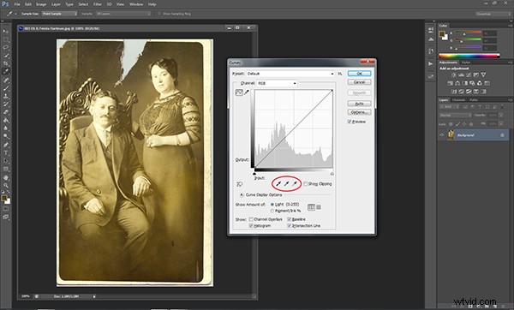This screenshot has height=310, width=514.
Task: Add a Brightness/Contrast adjustment
Action: (x=454, y=75)
